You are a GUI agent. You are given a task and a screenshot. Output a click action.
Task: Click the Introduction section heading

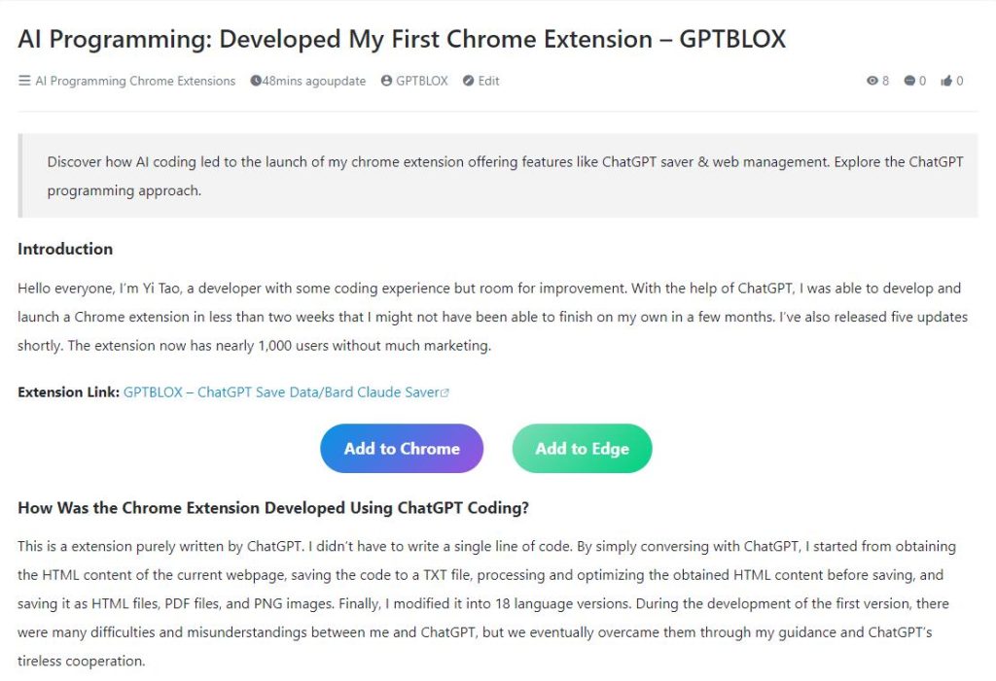tap(65, 249)
